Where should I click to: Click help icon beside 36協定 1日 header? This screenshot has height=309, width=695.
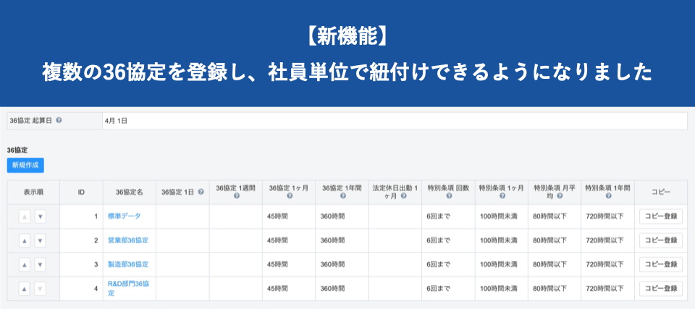click(201, 192)
